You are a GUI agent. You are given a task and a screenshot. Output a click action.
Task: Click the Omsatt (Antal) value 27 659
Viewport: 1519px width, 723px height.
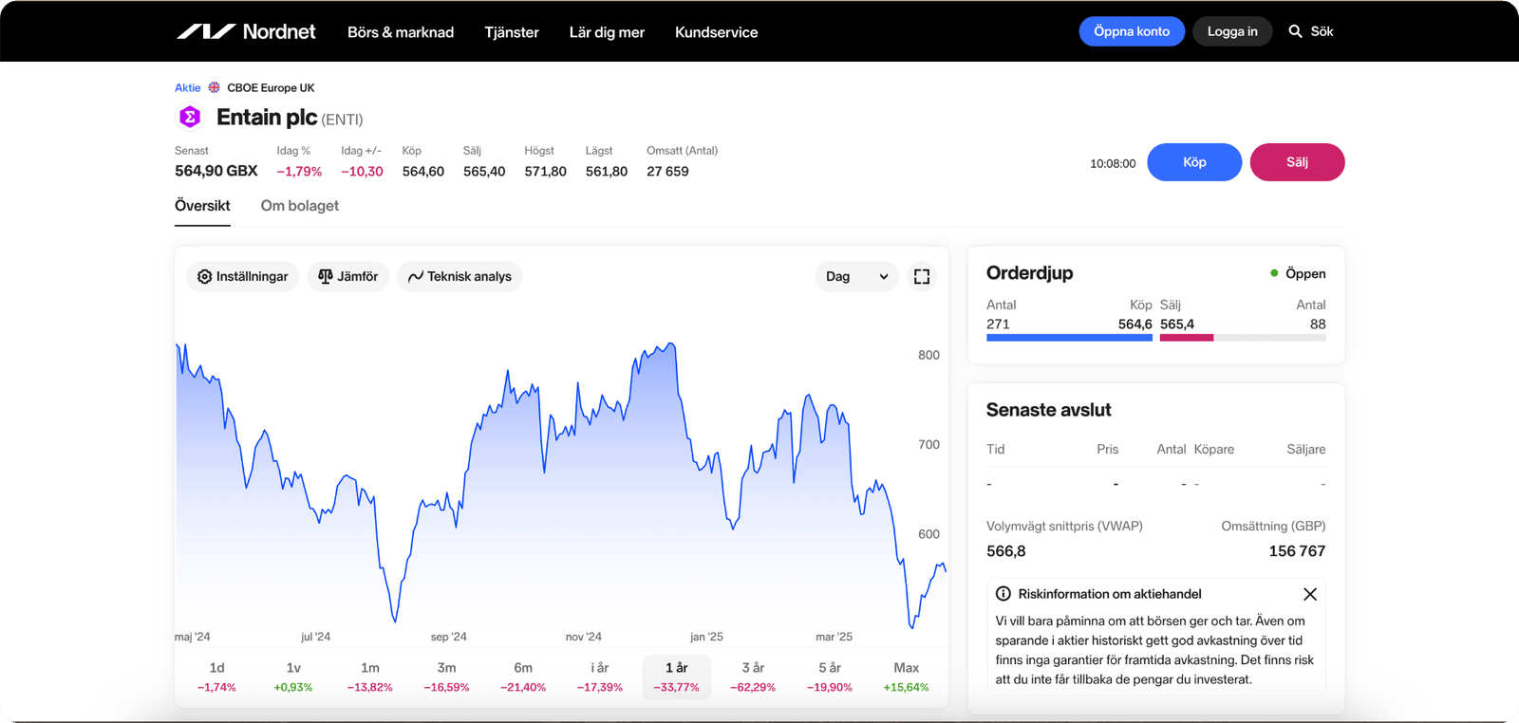pyautogui.click(x=667, y=172)
